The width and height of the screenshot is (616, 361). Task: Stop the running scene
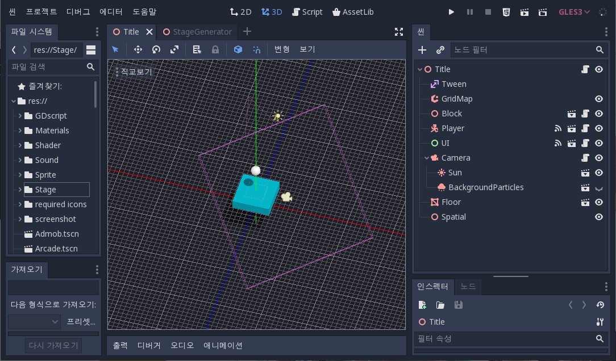488,12
